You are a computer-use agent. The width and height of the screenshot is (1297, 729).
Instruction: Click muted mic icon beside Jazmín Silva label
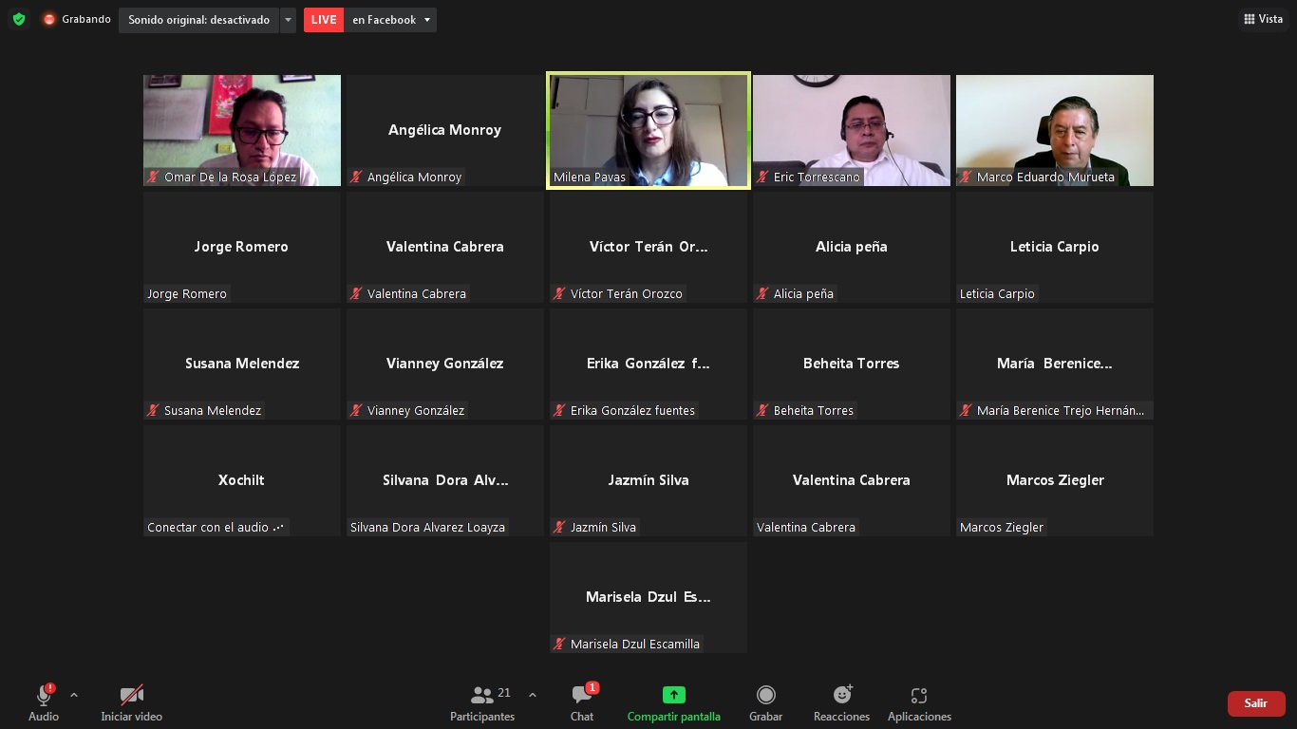(x=559, y=527)
